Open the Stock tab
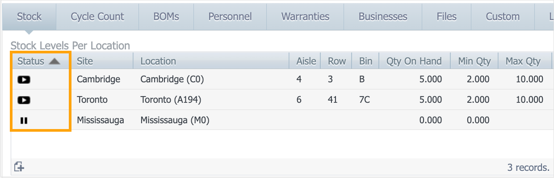 29,17
